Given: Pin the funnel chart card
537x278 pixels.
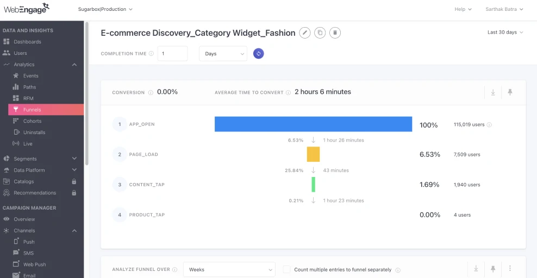Looking at the screenshot, I should [510, 92].
